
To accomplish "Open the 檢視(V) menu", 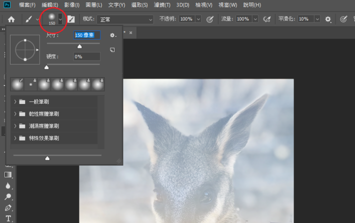I will (x=204, y=5).
